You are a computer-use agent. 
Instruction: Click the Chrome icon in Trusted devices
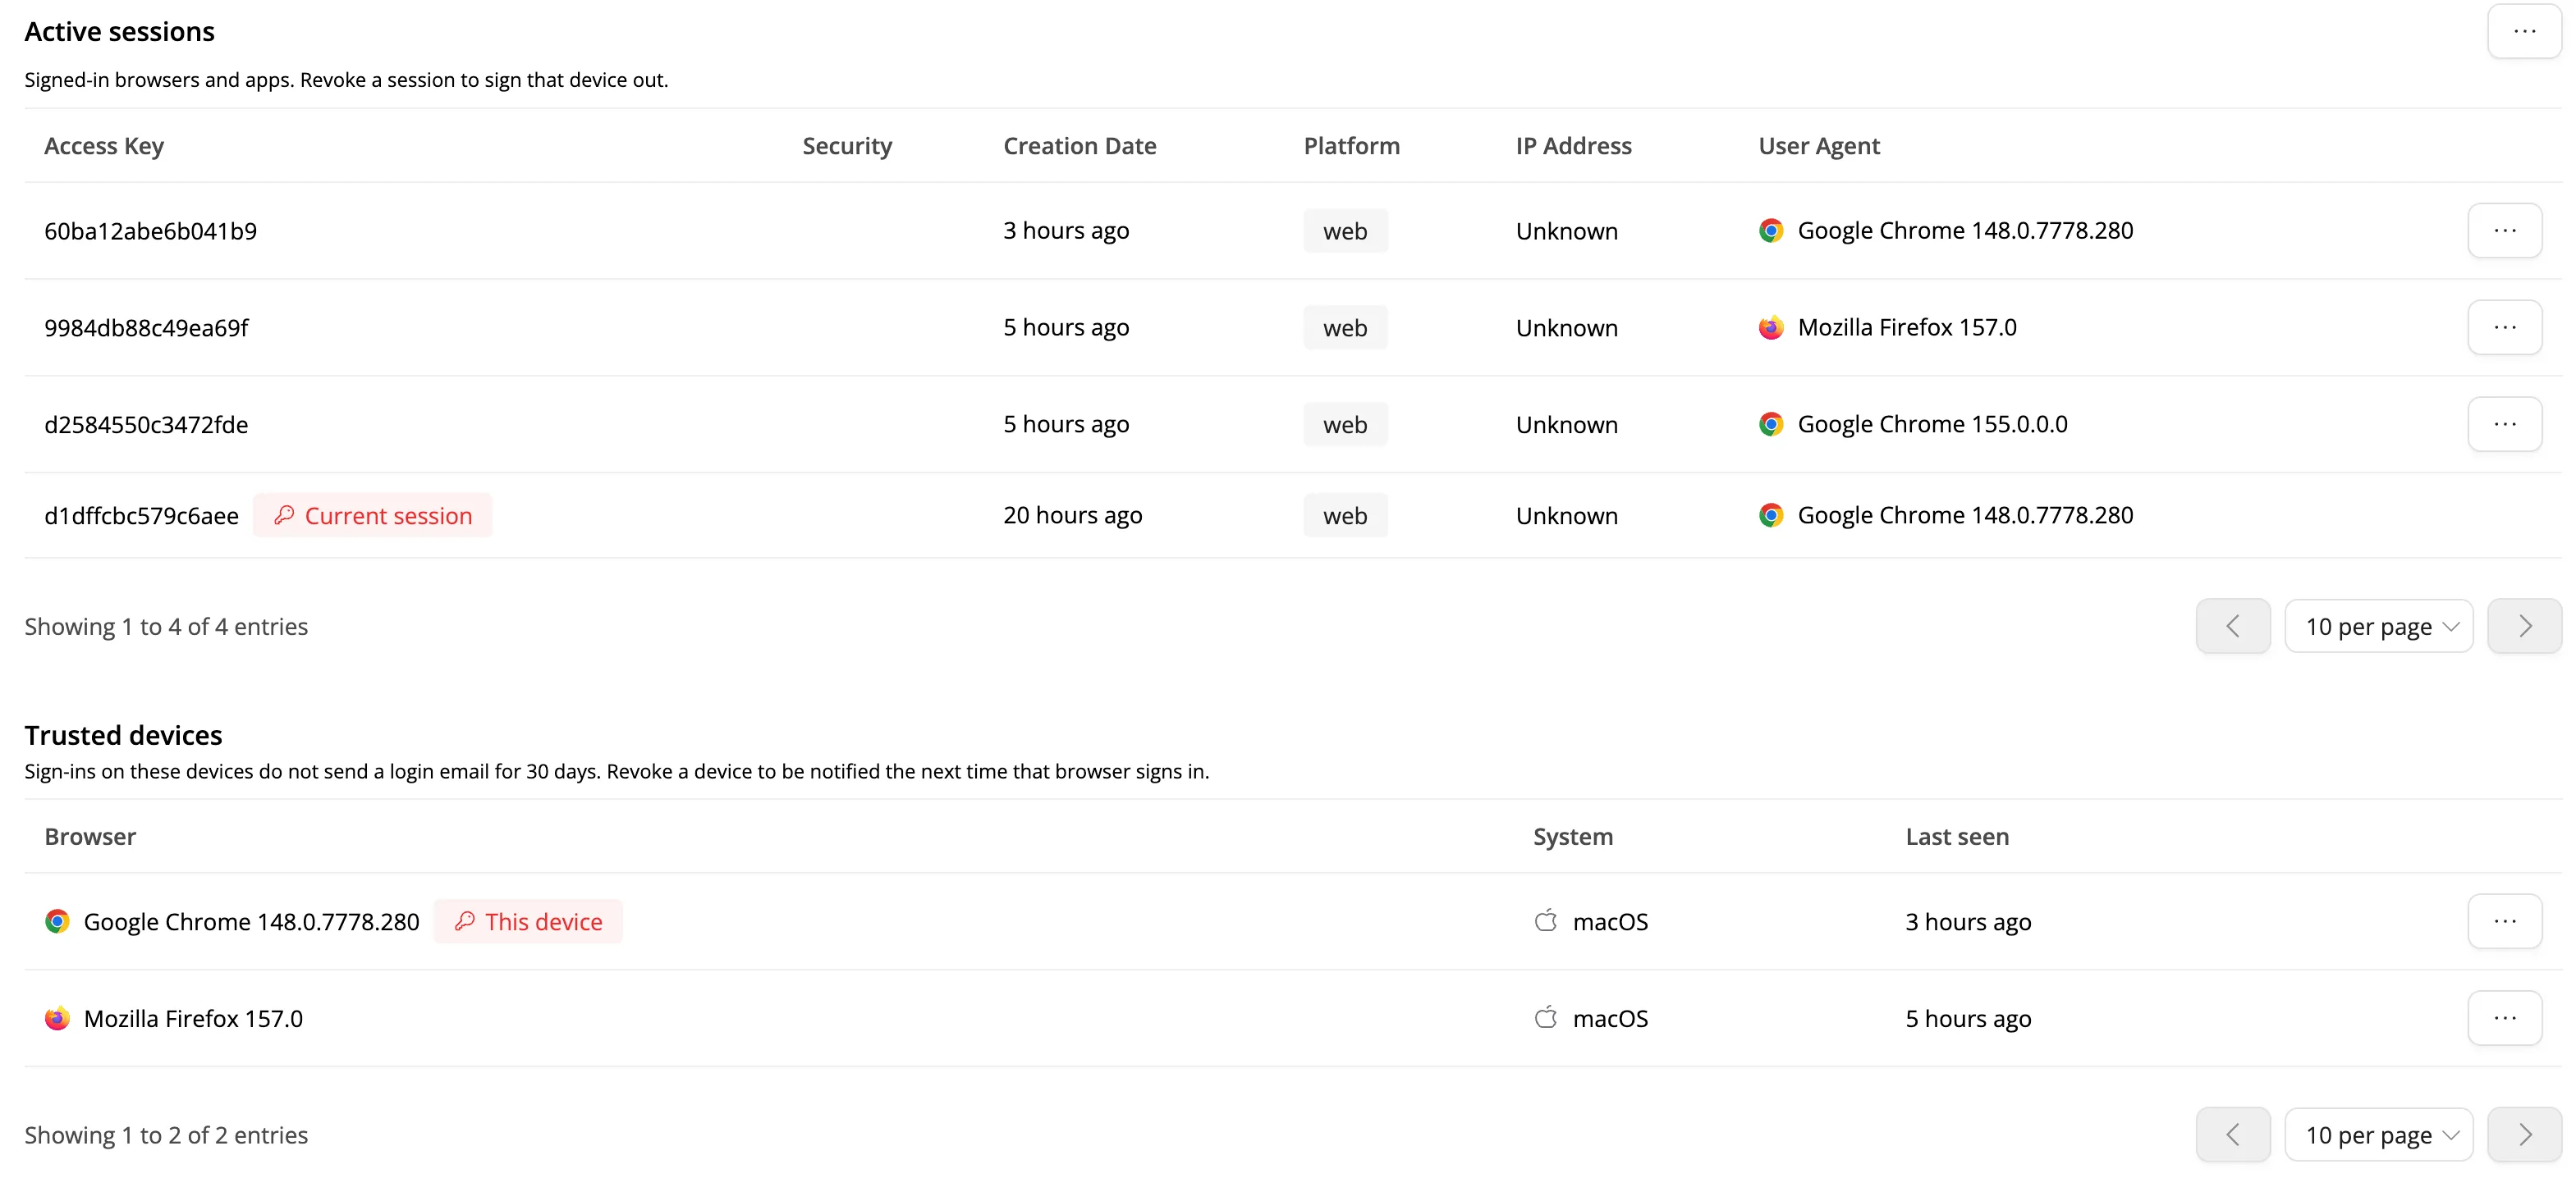[x=57, y=921]
